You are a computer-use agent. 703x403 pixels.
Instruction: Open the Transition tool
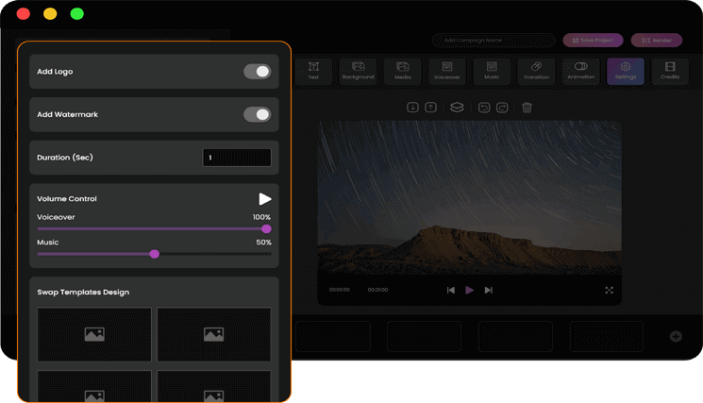pyautogui.click(x=536, y=71)
